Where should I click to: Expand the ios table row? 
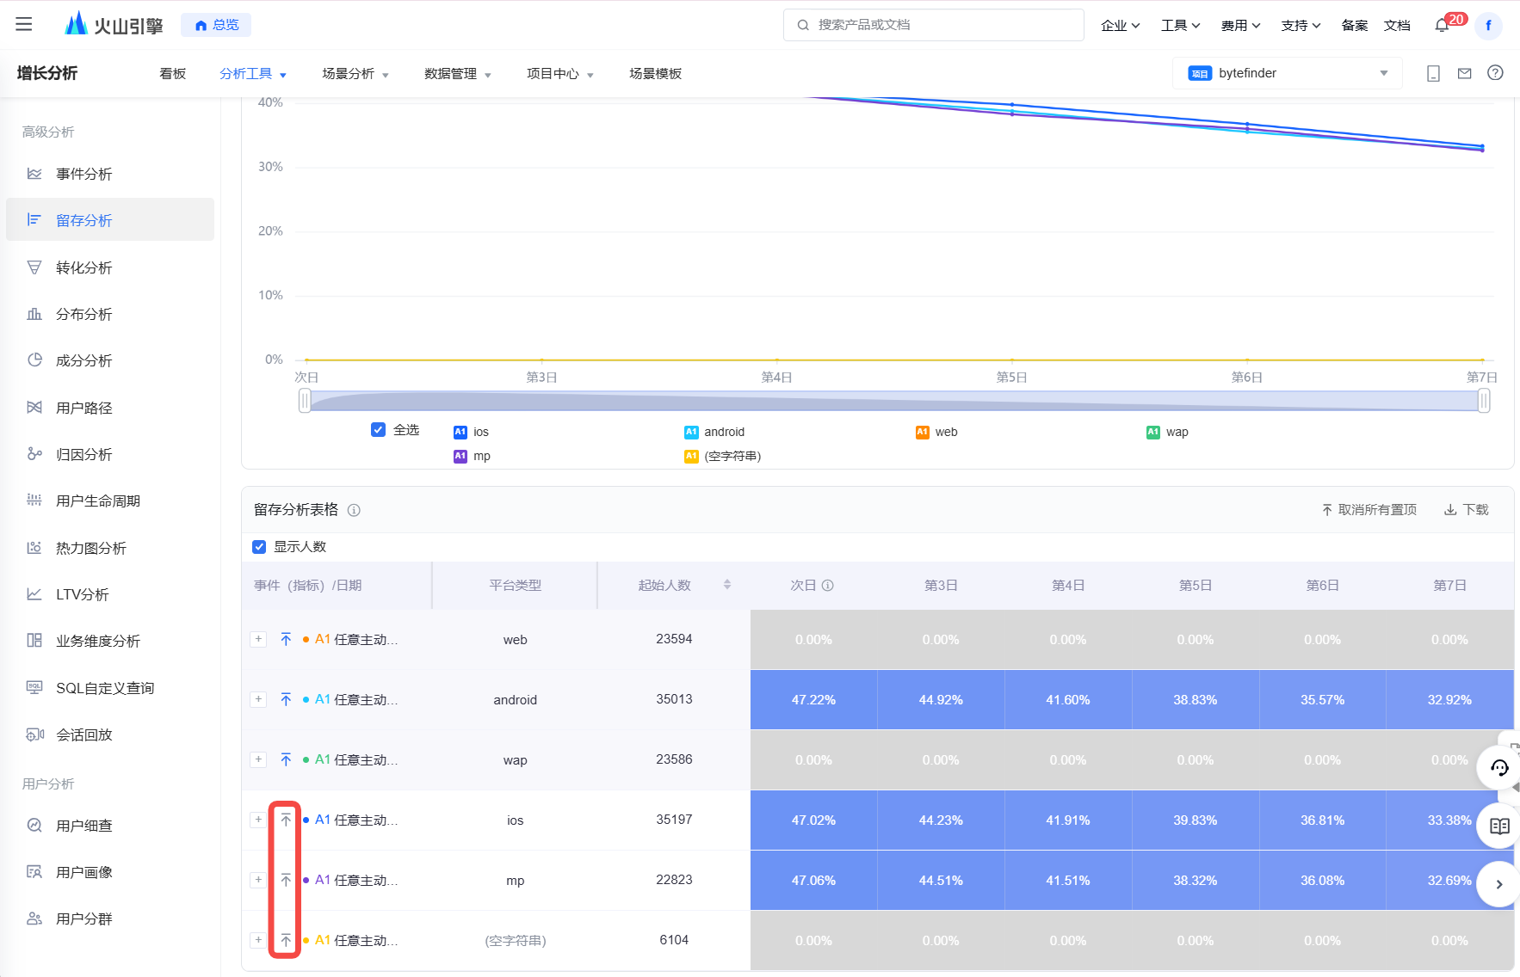click(x=258, y=820)
